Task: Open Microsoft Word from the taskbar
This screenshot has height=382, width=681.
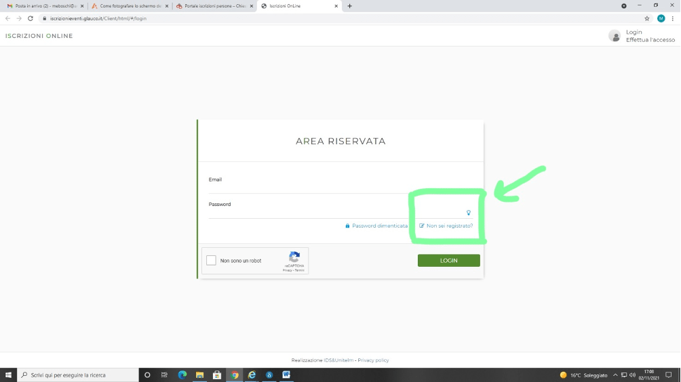Action: (x=286, y=375)
